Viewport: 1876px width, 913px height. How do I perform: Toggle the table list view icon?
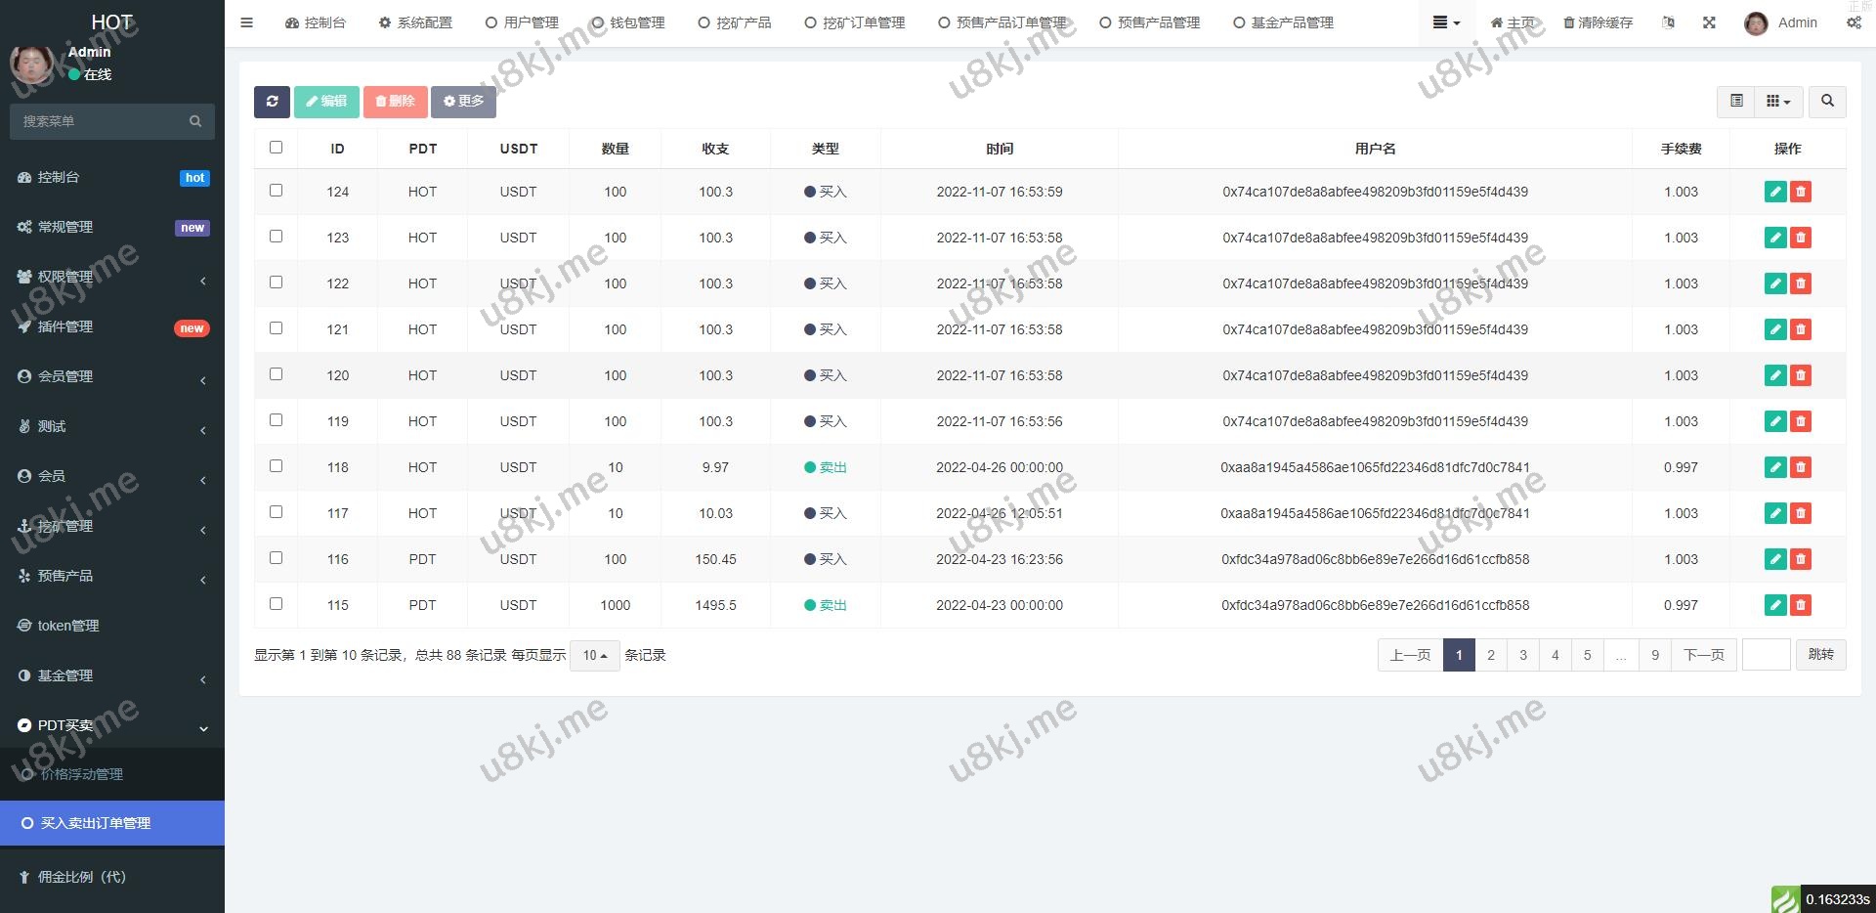pyautogui.click(x=1736, y=102)
